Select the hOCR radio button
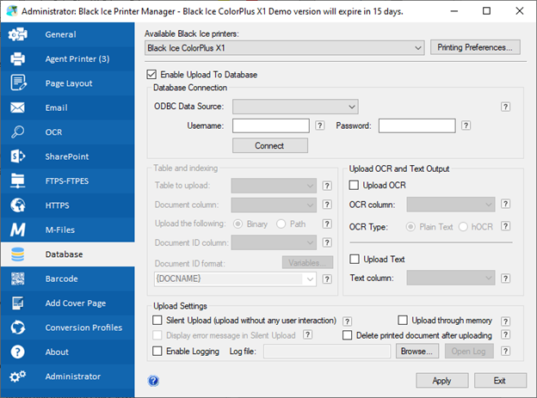Viewport: 537px width, 398px height. point(463,227)
